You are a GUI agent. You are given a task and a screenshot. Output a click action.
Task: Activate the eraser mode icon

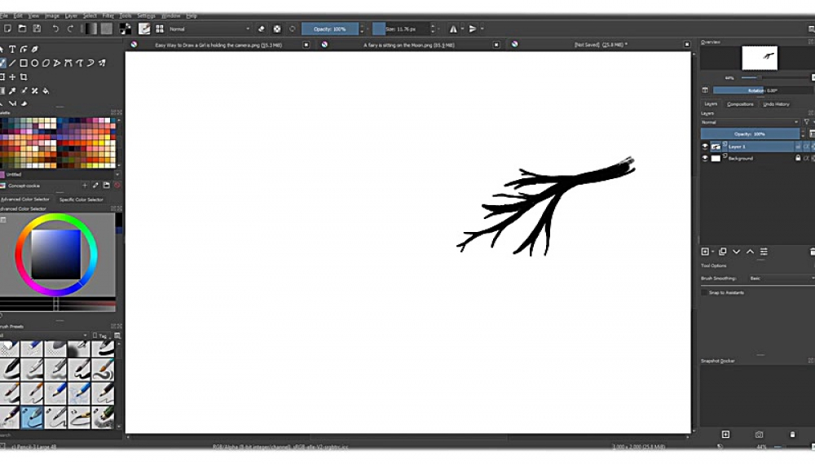pos(262,28)
